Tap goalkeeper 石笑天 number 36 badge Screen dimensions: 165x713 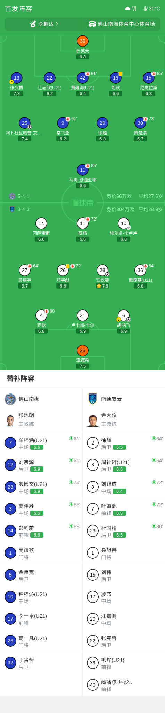83,41
